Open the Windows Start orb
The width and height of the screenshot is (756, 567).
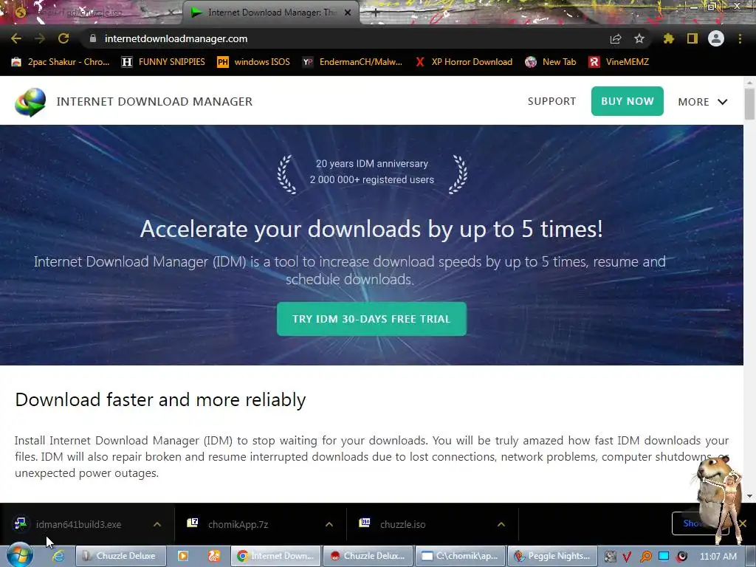pyautogui.click(x=19, y=555)
